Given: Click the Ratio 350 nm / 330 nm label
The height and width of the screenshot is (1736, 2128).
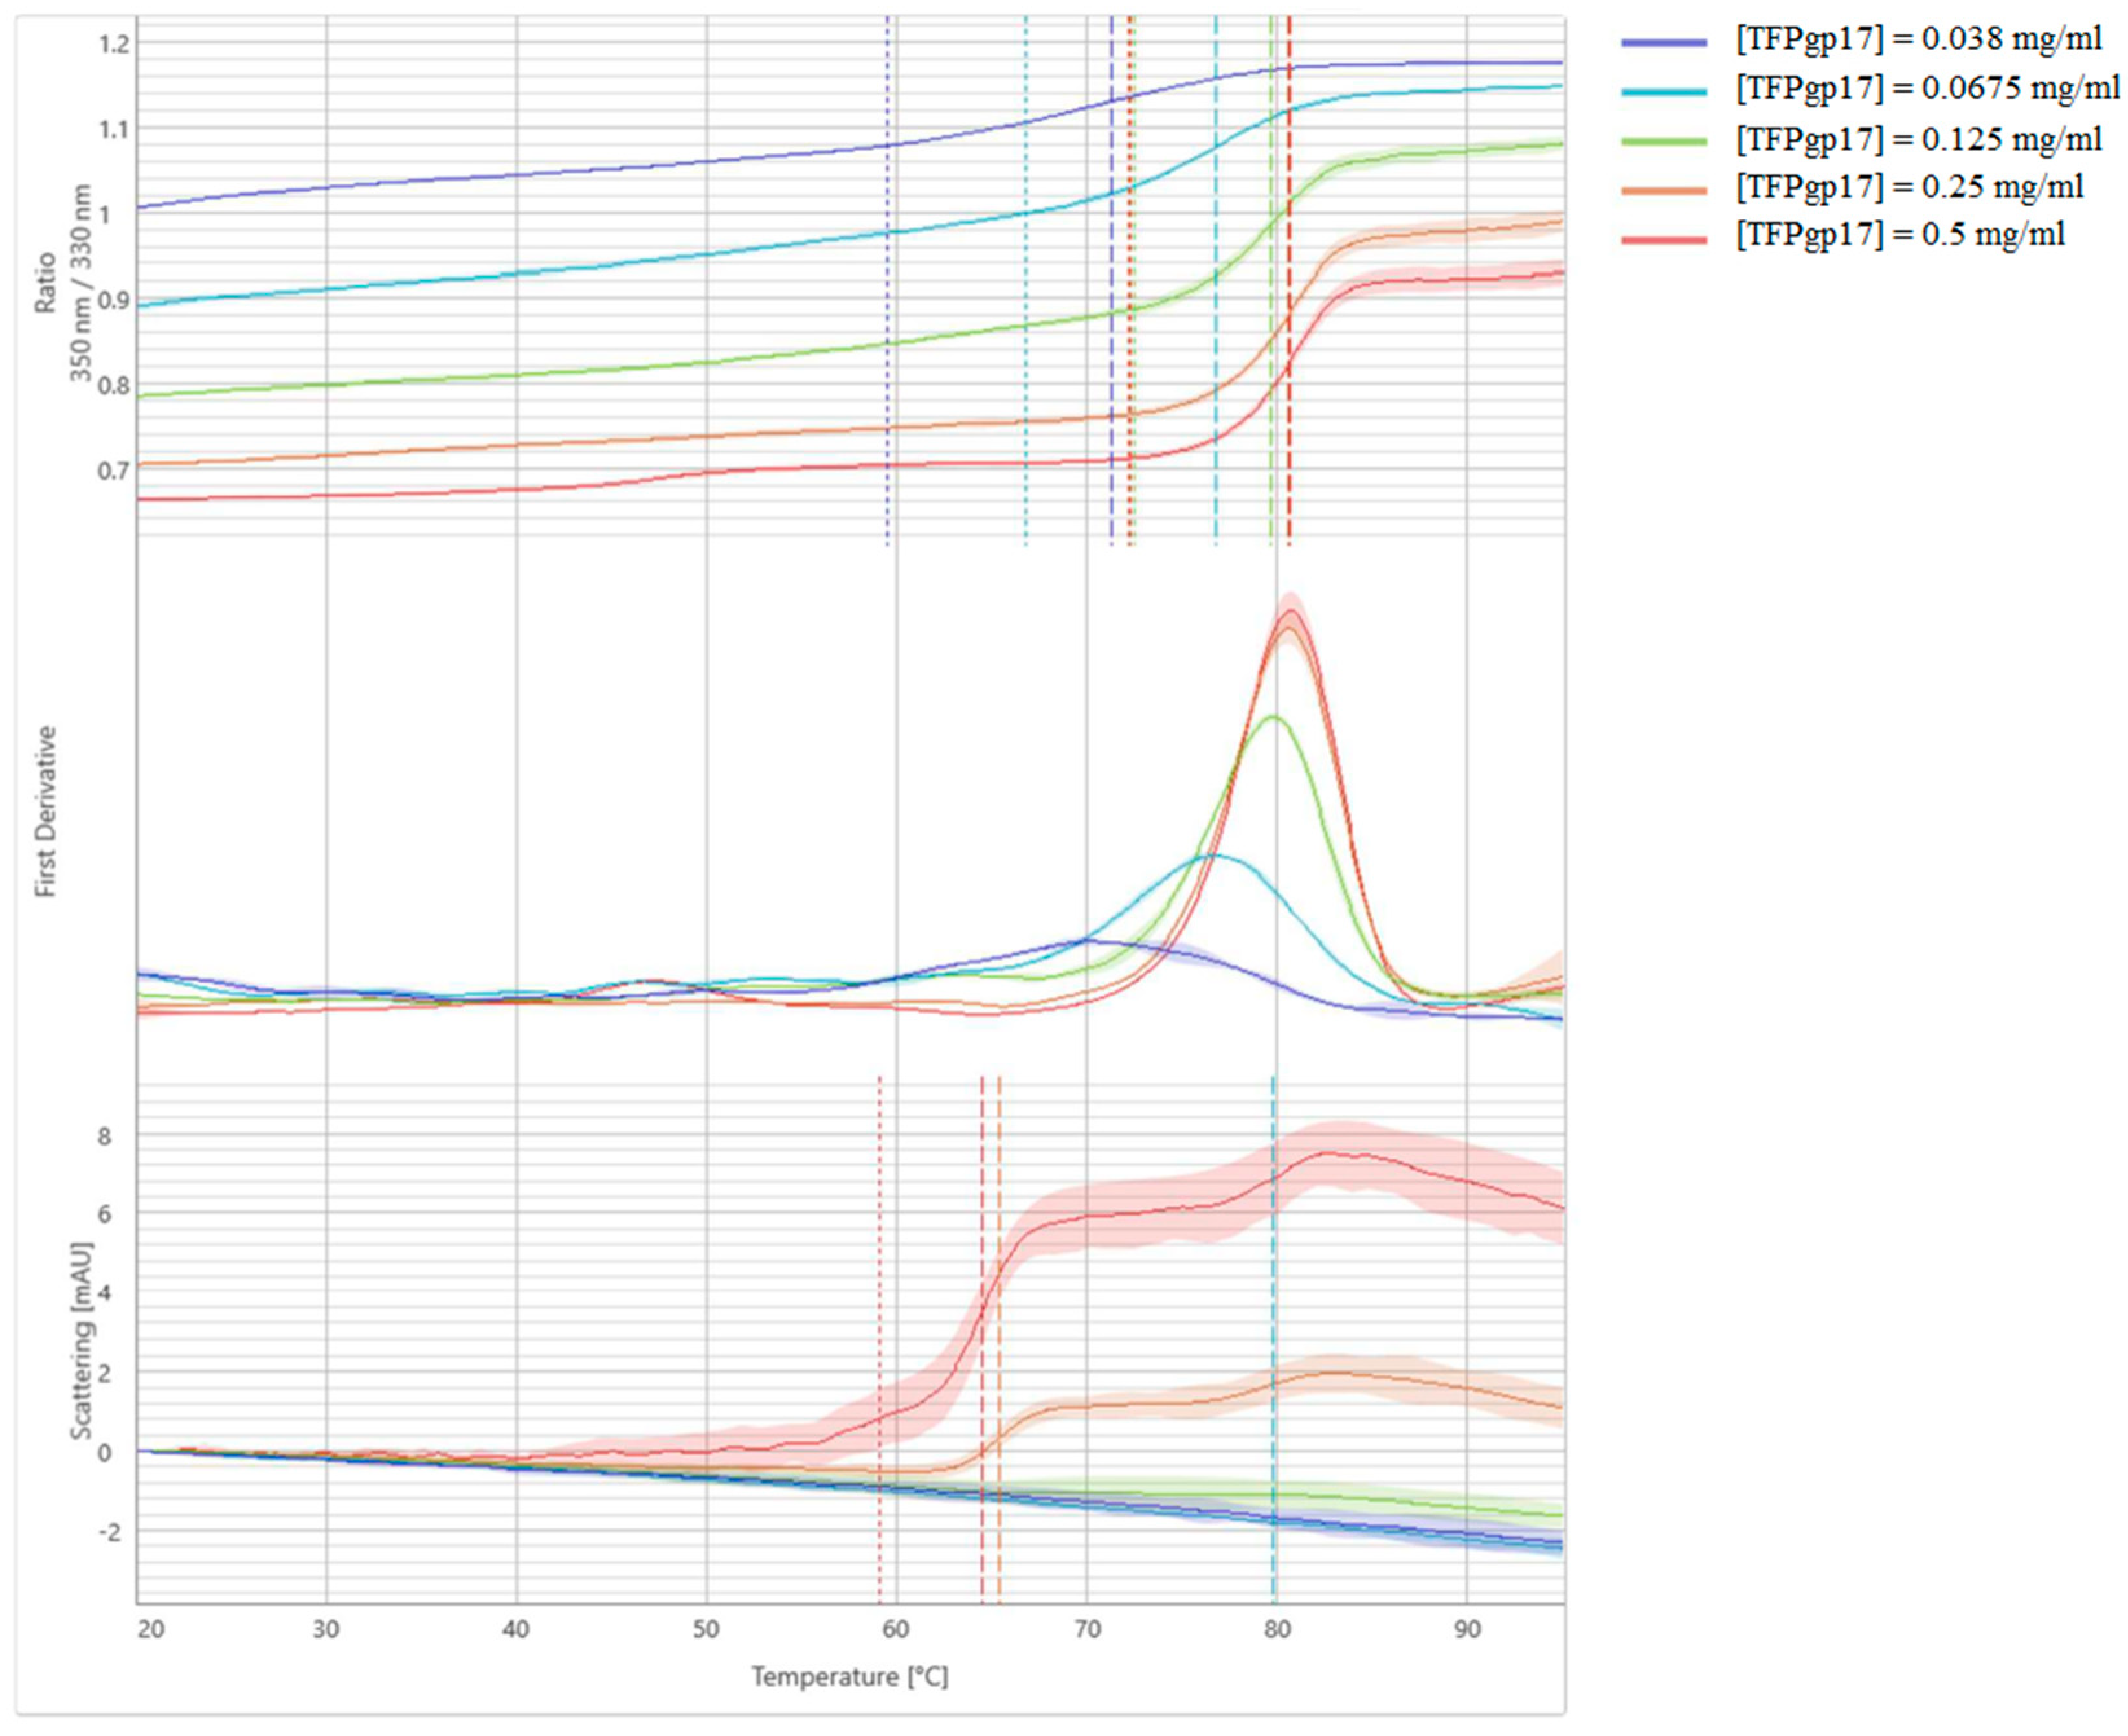Looking at the screenshot, I should [63, 283].
